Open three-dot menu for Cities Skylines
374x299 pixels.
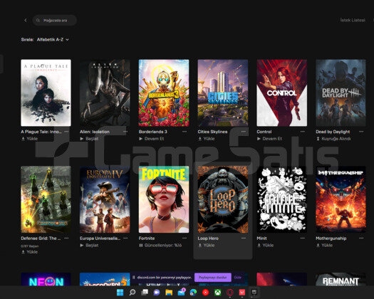coord(244,132)
